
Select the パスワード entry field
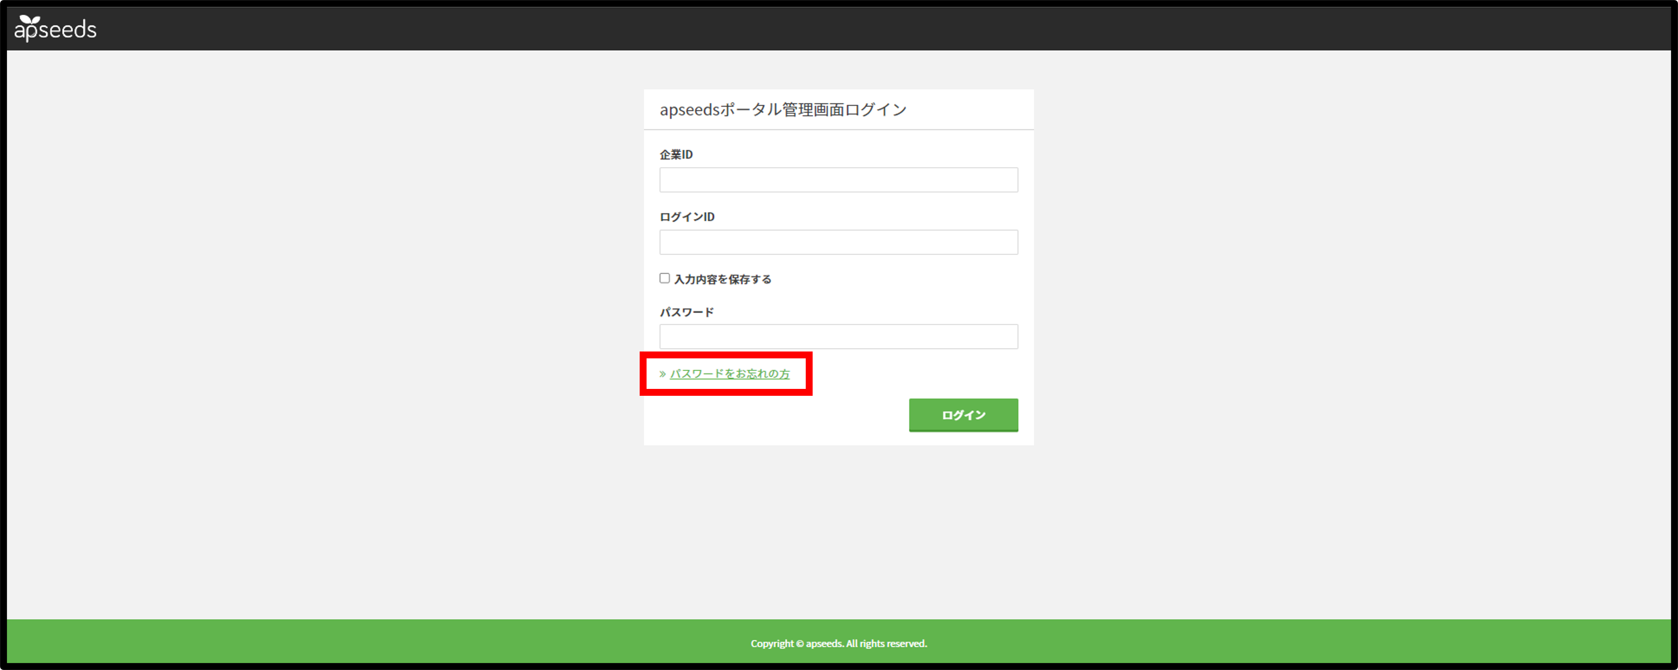coord(838,336)
